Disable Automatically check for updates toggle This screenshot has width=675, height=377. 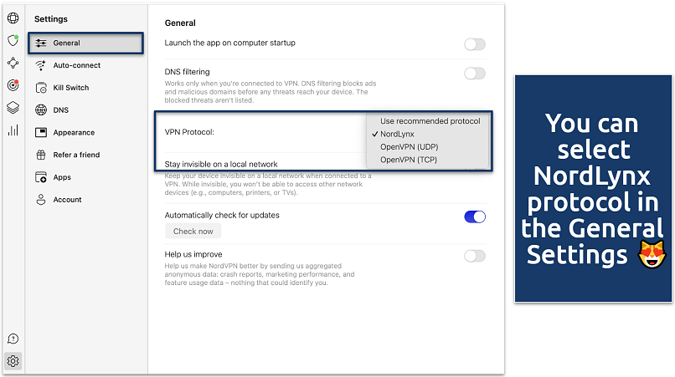coord(474,217)
